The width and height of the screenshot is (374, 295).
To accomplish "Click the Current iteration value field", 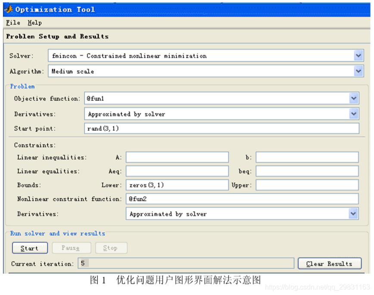I will (x=186, y=263).
